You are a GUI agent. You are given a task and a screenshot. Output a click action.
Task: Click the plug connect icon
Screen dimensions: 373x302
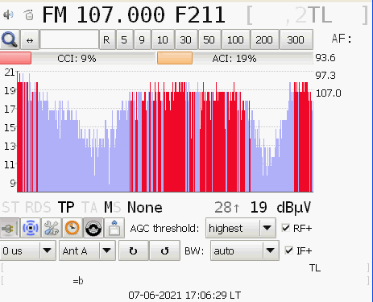[10, 228]
